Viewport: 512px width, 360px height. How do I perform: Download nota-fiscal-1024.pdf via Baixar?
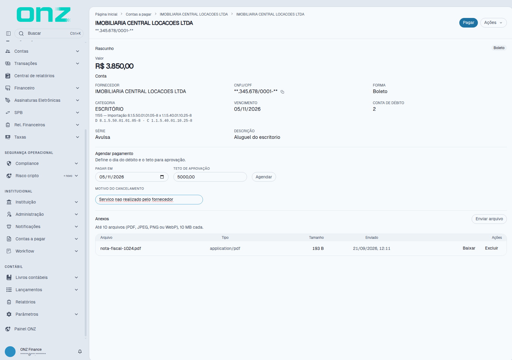pyautogui.click(x=469, y=248)
